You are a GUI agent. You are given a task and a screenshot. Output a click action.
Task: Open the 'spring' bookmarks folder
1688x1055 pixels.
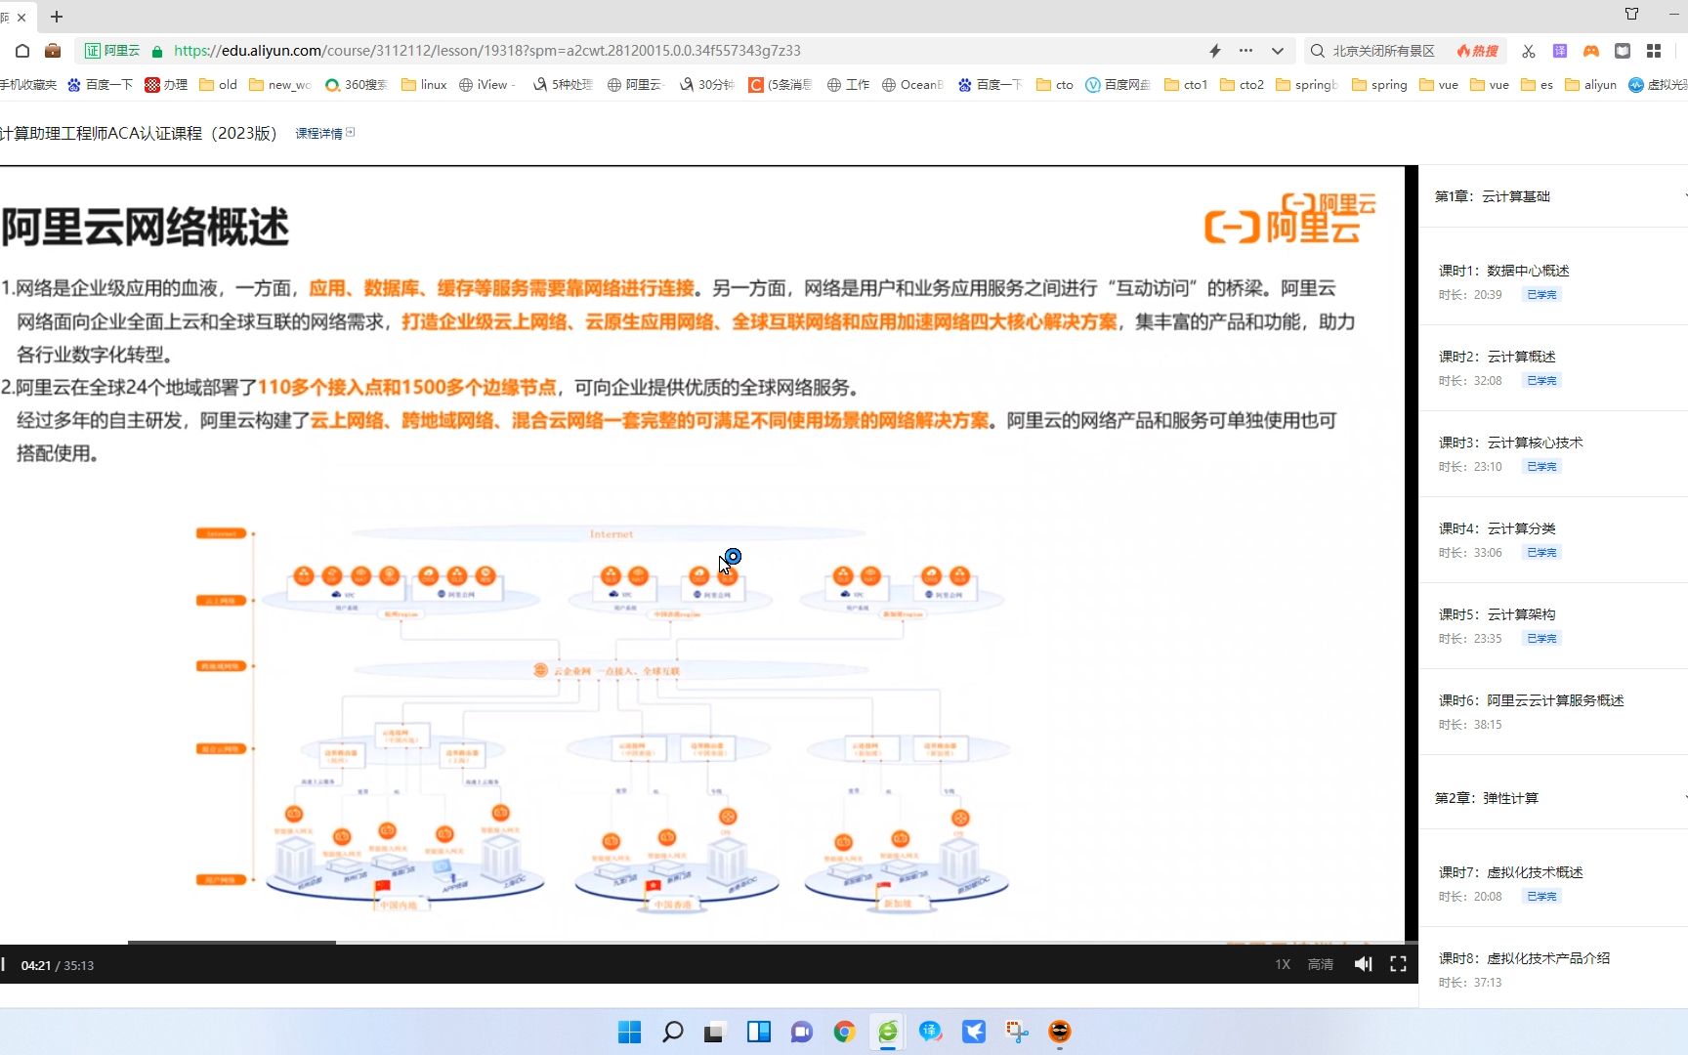click(1379, 85)
